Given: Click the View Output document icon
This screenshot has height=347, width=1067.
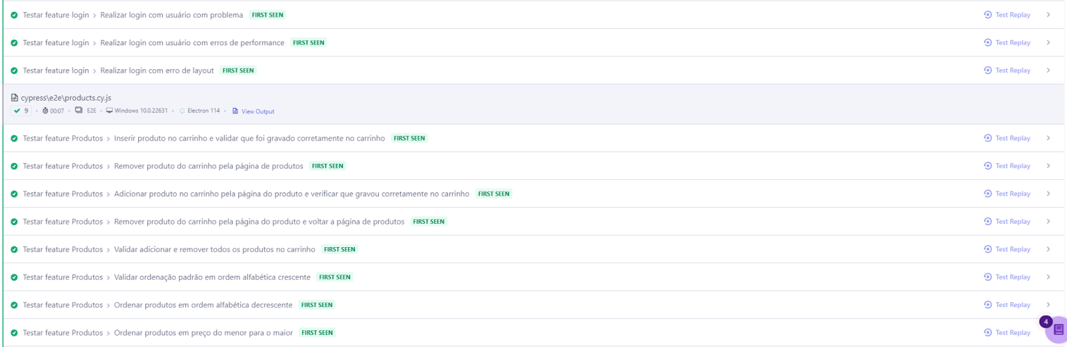Looking at the screenshot, I should point(235,111).
